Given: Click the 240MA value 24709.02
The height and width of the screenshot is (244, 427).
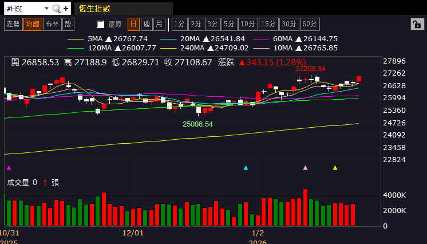Looking at the screenshot, I should click(x=232, y=48).
